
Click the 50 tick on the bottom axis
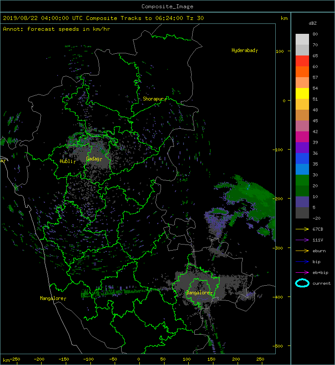(x=163, y=359)
